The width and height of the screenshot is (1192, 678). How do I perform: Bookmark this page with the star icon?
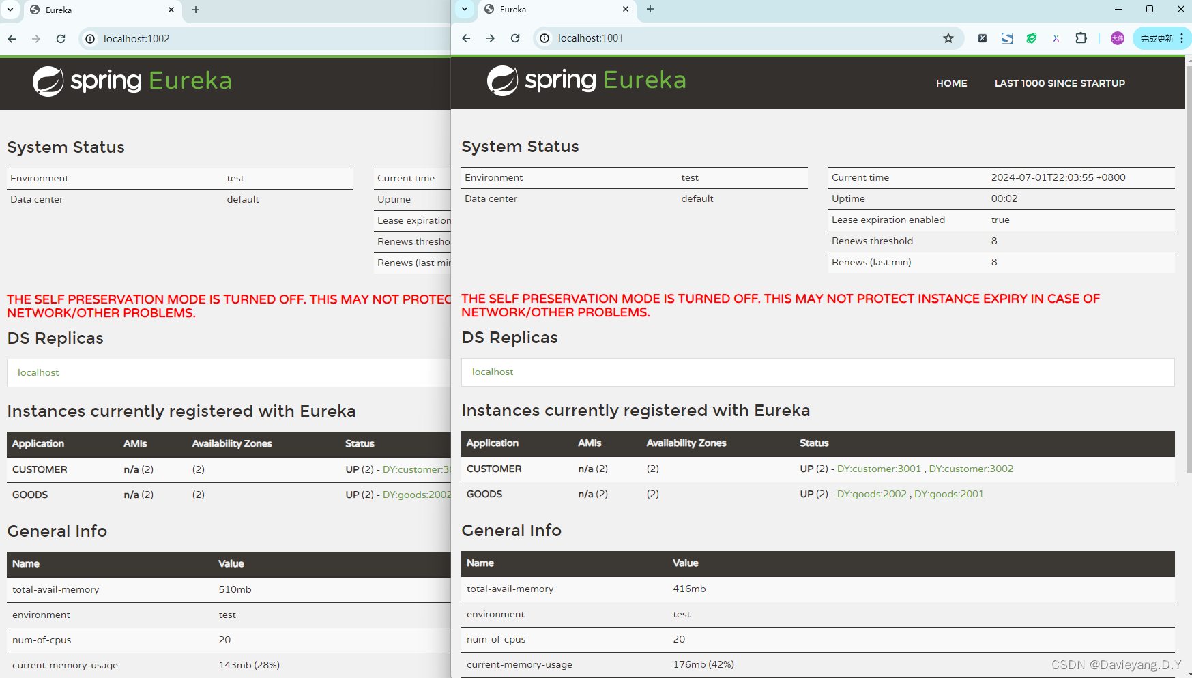(948, 38)
